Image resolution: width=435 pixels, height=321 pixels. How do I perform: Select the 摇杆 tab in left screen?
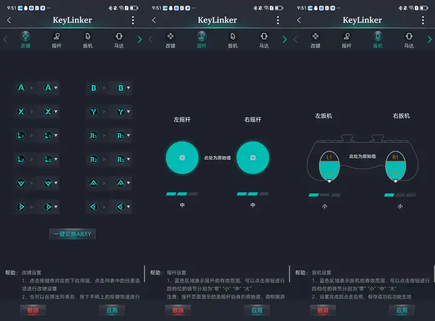(x=57, y=40)
